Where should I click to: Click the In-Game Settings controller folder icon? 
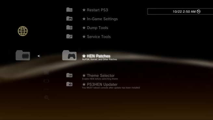tap(69, 19)
